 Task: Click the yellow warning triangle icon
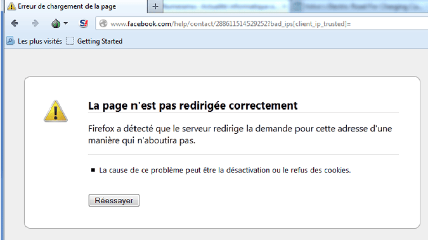coord(56,111)
